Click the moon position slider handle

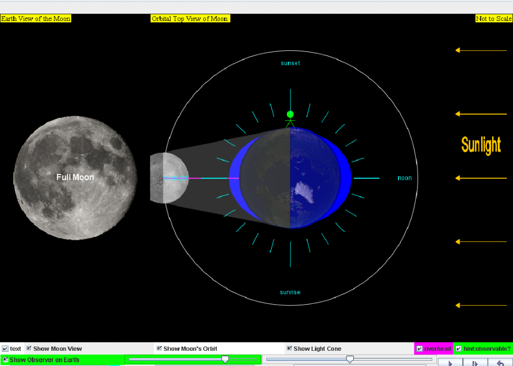coord(350,359)
